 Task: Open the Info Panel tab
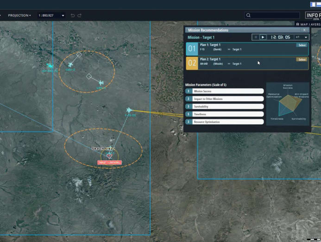[313, 15]
